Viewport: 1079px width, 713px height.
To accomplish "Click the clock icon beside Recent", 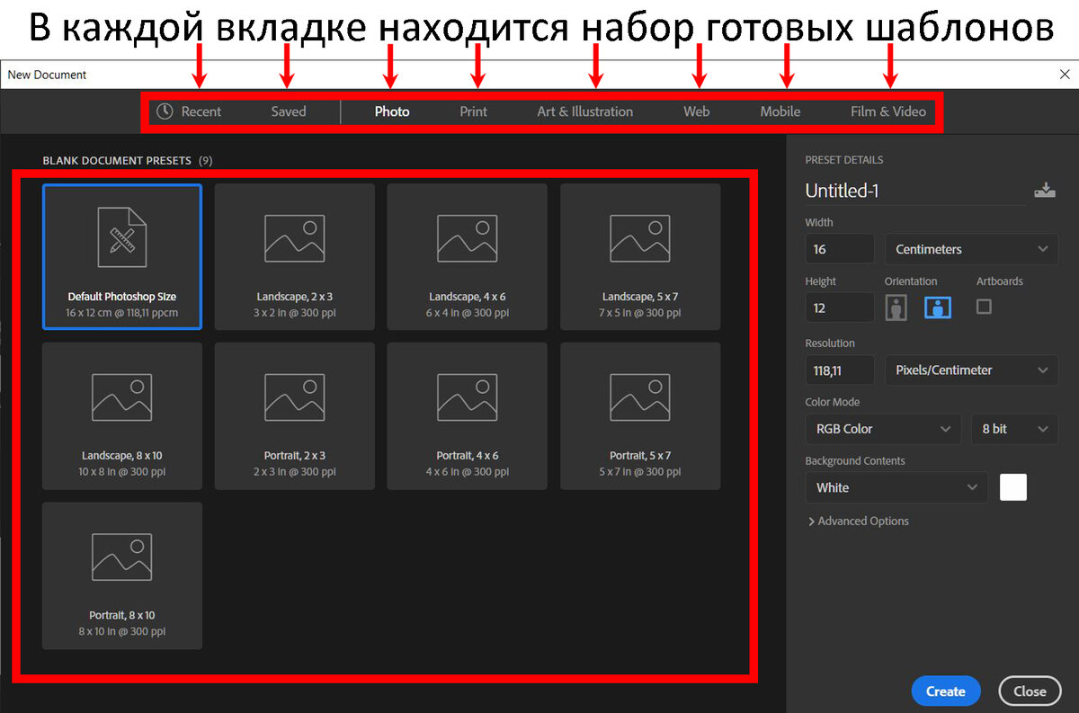I will tap(165, 111).
